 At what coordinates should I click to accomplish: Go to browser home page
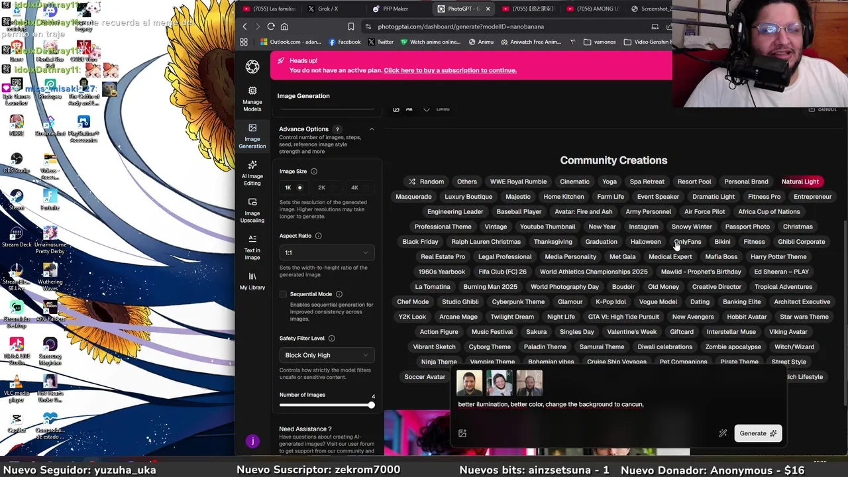284,26
